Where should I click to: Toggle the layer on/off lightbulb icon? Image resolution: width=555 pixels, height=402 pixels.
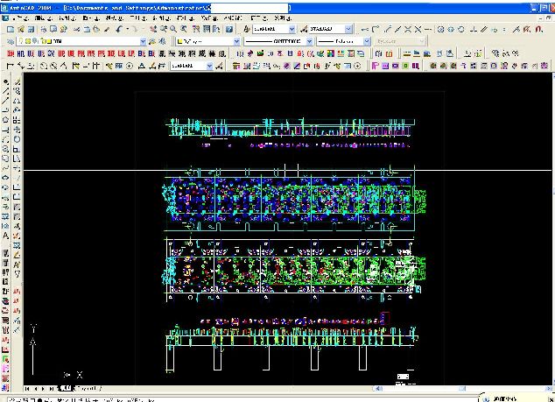click(21, 41)
